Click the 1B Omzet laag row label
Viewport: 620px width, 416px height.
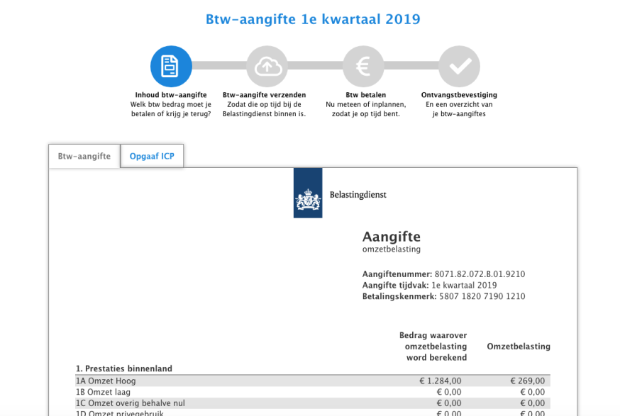(104, 392)
